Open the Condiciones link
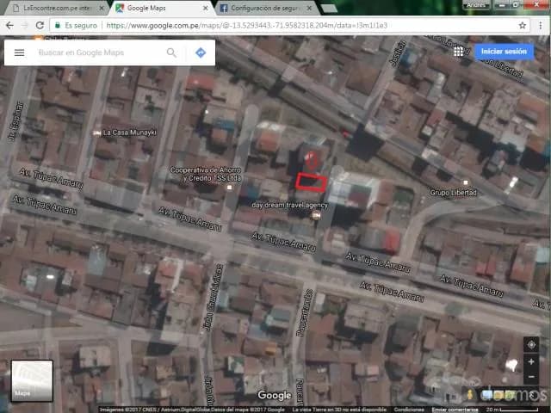The image size is (551, 413). [x=409, y=410]
